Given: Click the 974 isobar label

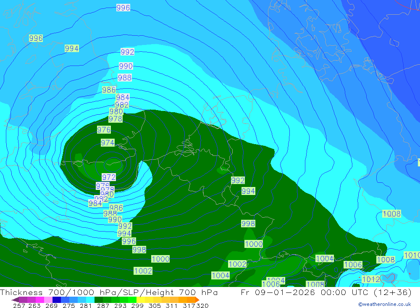Looking at the screenshot, I should [108, 142].
